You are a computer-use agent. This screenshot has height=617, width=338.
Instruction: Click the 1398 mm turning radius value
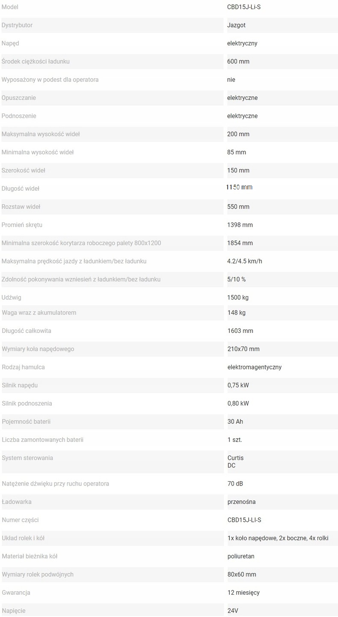240,225
